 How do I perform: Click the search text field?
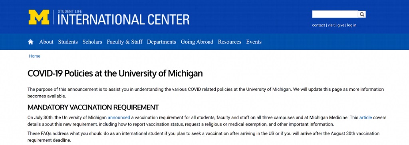point(335,14)
